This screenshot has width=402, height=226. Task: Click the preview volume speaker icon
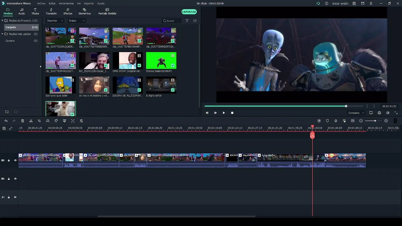coord(388,113)
